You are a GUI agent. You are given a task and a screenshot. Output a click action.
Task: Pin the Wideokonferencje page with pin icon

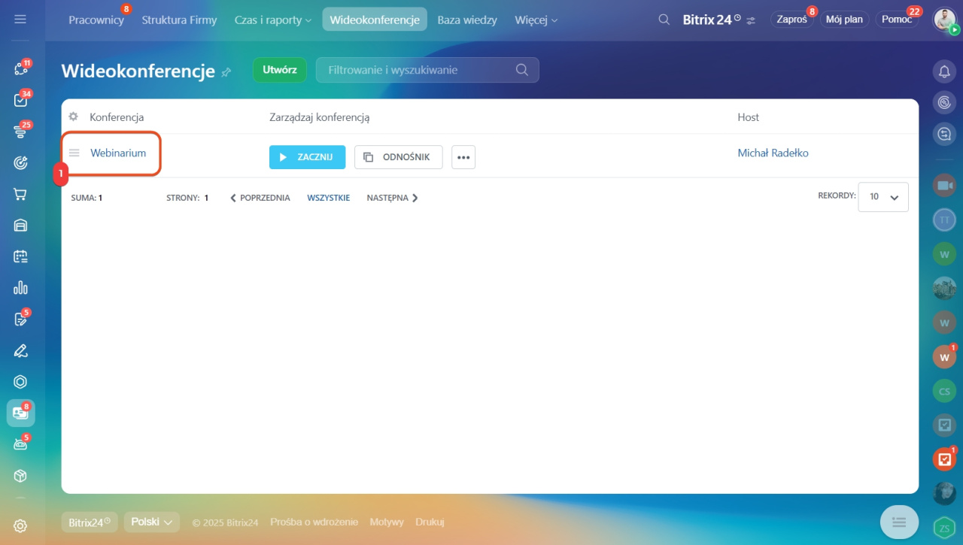(226, 72)
